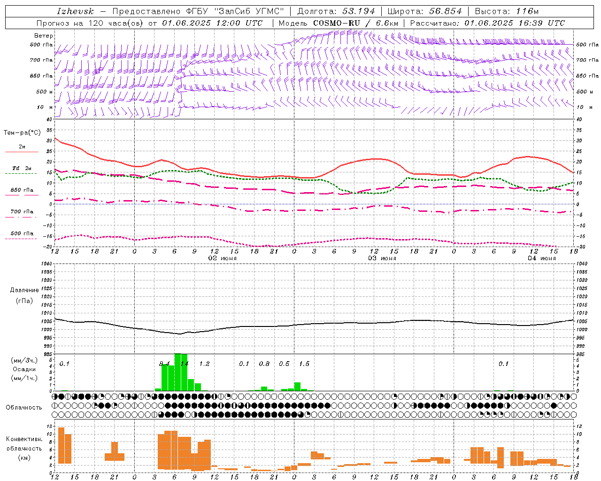Click the 'Конвективн.' convective cloud label
The image size is (601, 481).
(24, 439)
